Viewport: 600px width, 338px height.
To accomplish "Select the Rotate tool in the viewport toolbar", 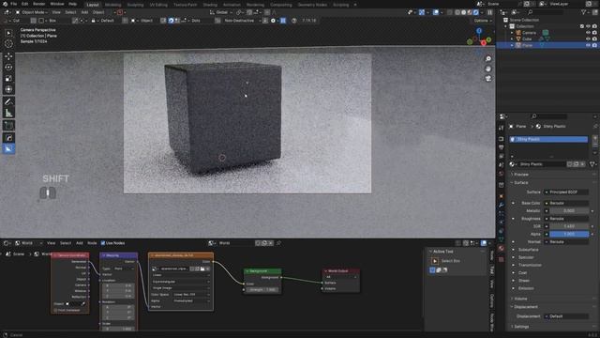I will [x=8, y=68].
